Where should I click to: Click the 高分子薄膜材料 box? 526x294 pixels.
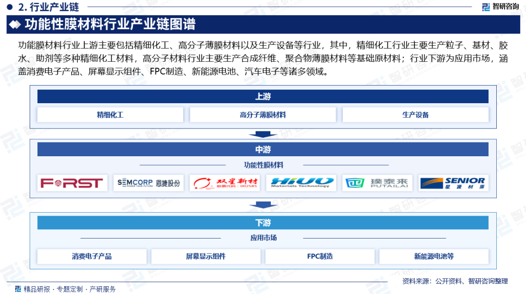pyautogui.click(x=263, y=115)
